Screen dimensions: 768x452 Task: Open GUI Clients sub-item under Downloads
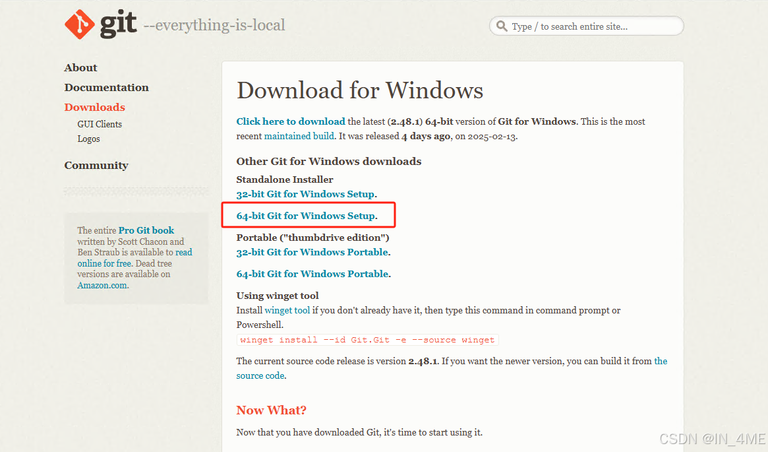tap(100, 124)
